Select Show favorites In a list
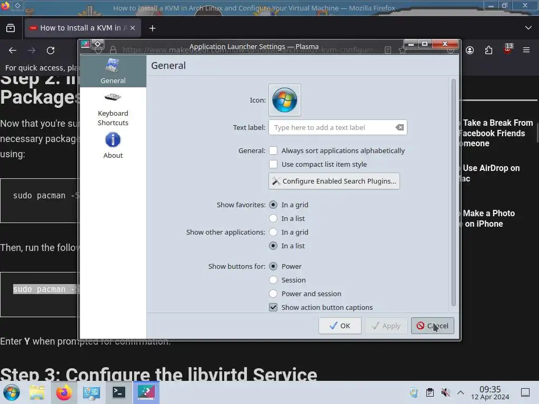539x404 pixels. click(273, 218)
